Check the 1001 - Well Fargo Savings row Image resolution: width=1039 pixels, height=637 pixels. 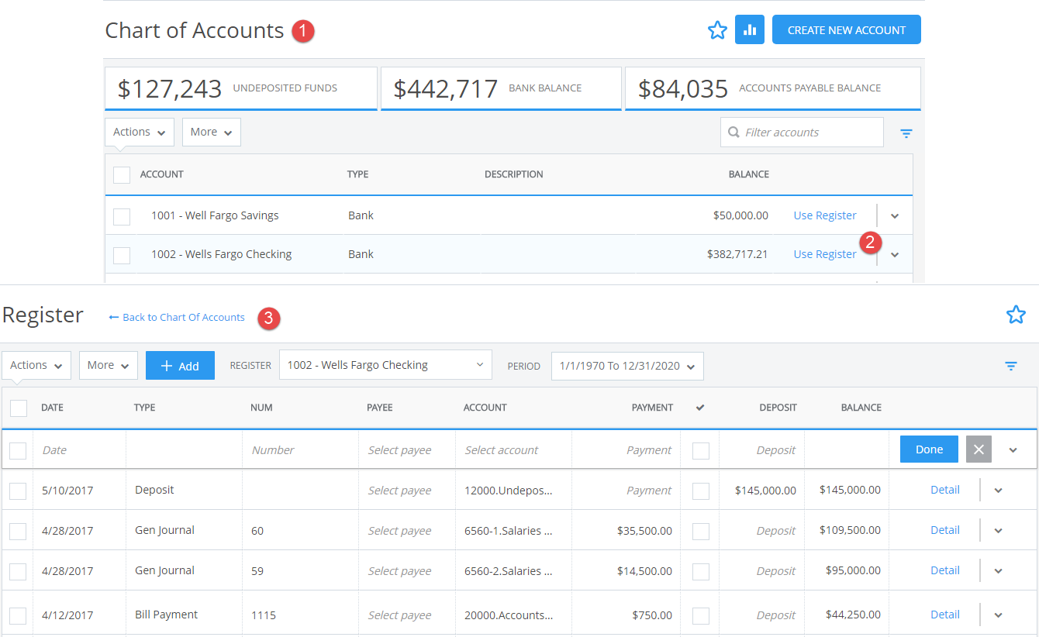coord(122,216)
